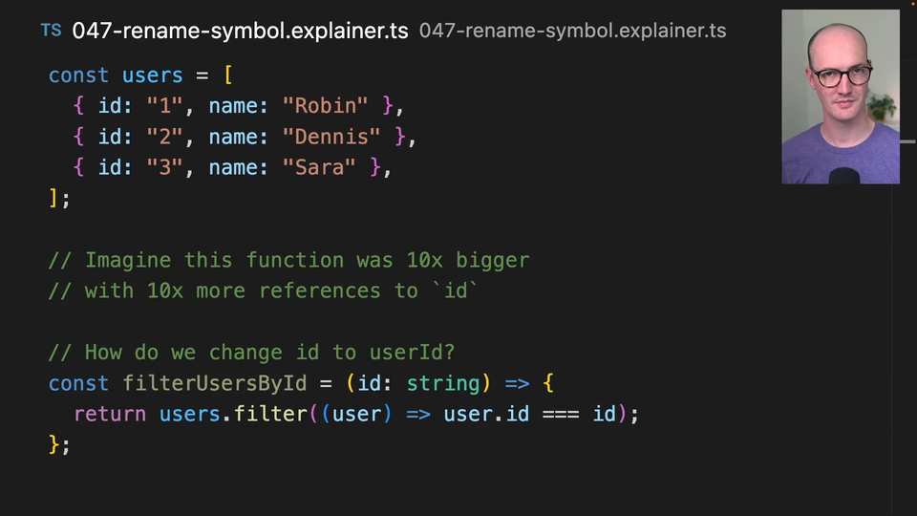Screen dimensions: 917x516
Task: Click the grey breadcrumb file name 047-rename-symbol.explainer.ts
Action: coord(572,31)
